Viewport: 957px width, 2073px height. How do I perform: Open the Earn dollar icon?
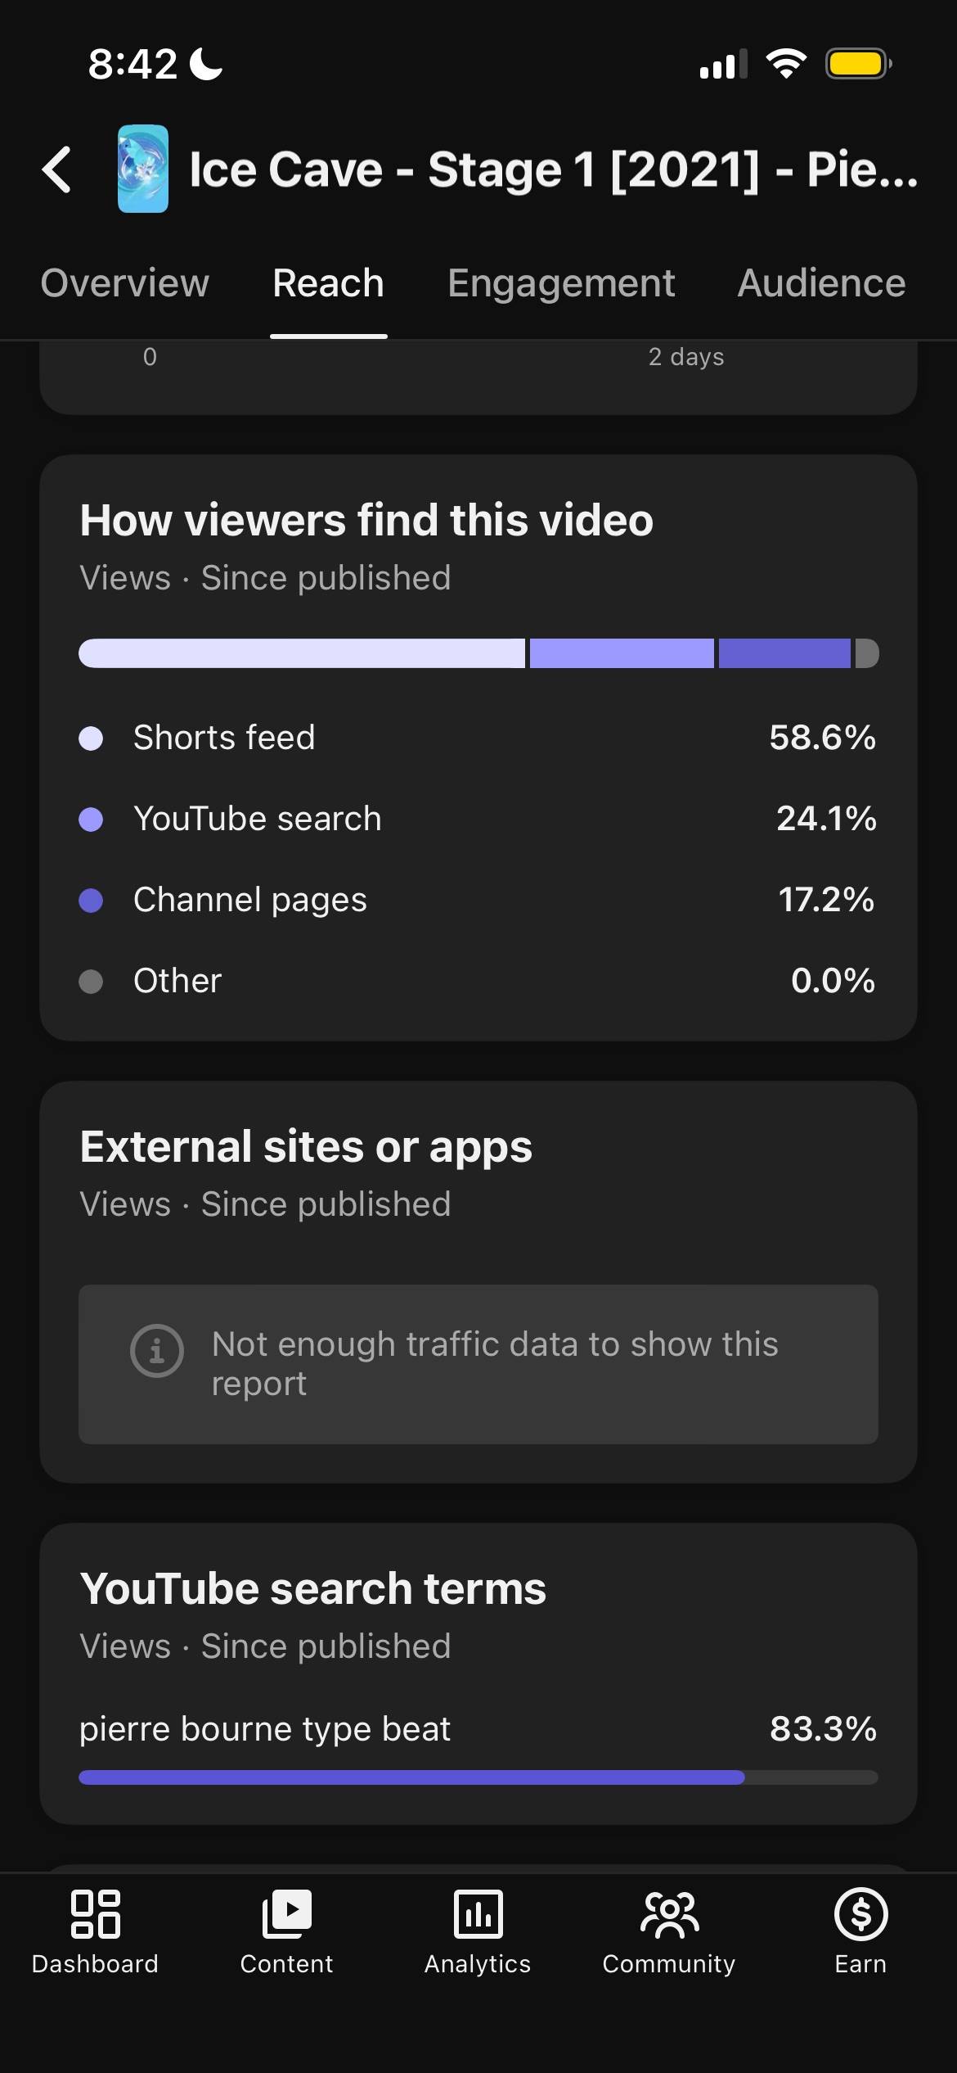860,1914
